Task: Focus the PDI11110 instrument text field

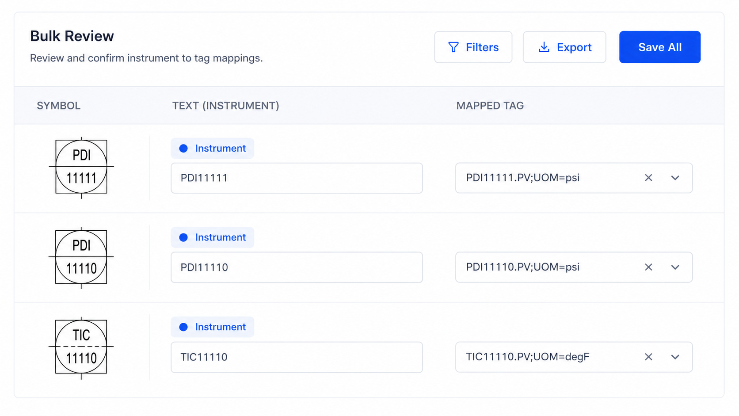Action: click(x=297, y=267)
